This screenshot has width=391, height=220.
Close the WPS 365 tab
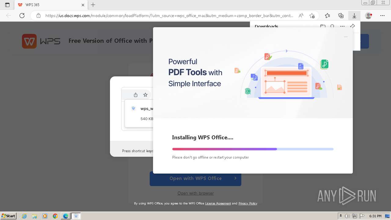pos(83,5)
